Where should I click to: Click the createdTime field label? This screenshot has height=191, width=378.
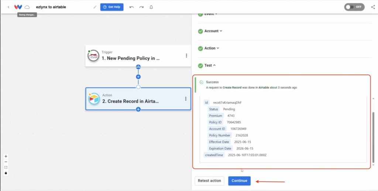pos(214,155)
